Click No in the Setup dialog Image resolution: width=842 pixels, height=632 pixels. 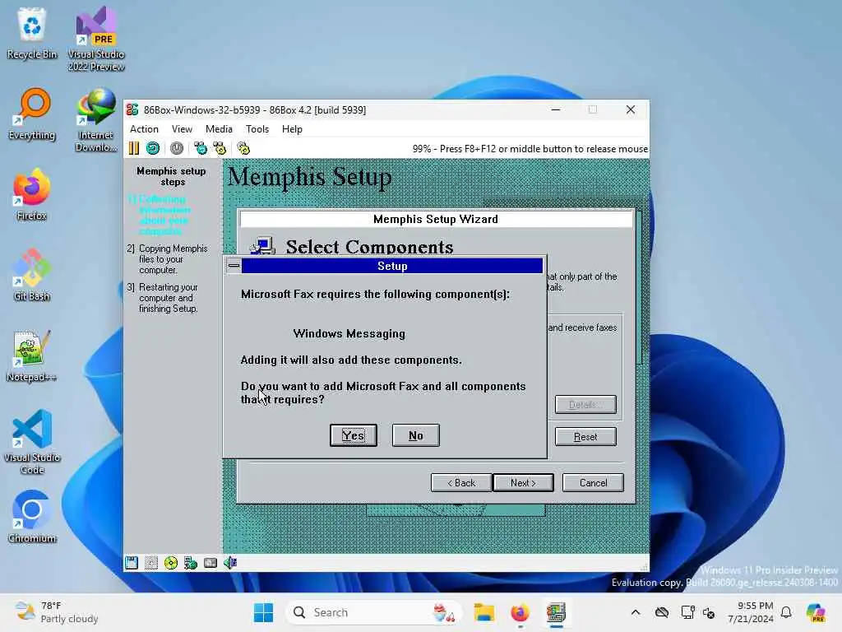[x=415, y=435]
